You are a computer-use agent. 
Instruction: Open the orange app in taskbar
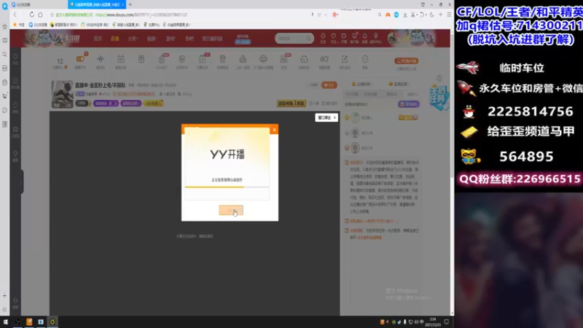tap(29, 322)
